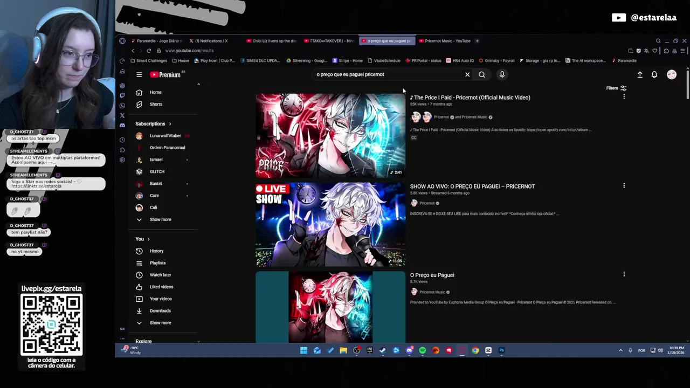Click SHOW AO VIVO video title
The height and width of the screenshot is (388, 690).
472,186
